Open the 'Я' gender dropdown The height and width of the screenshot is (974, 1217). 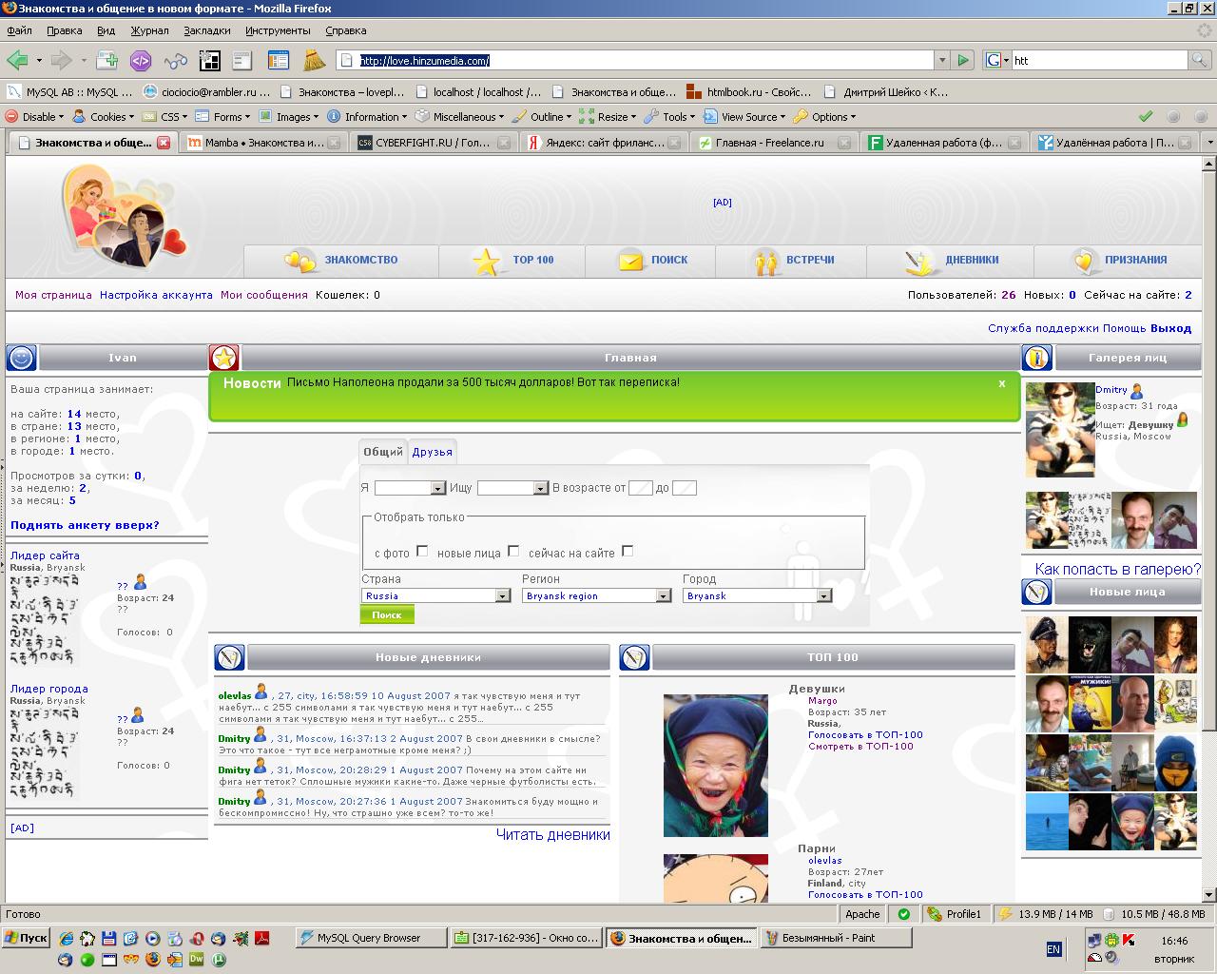point(411,488)
